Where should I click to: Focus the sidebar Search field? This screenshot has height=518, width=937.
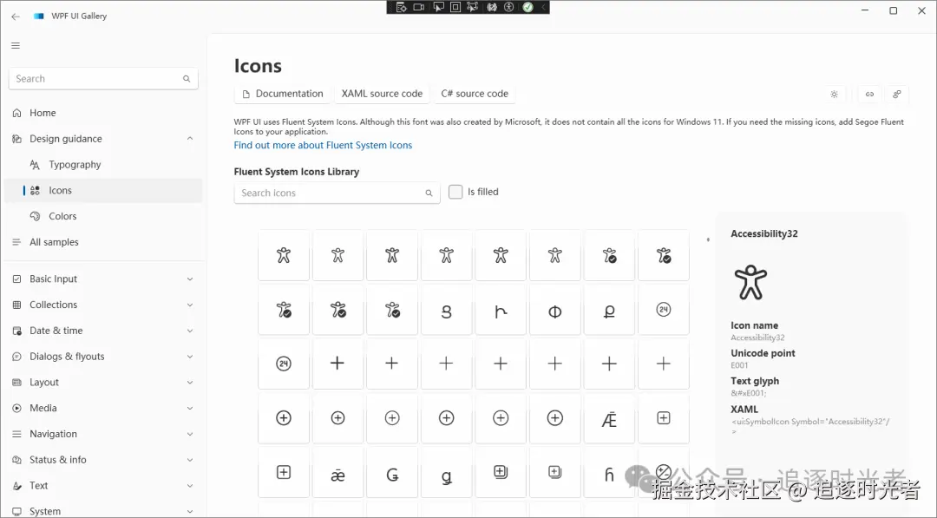click(x=103, y=79)
